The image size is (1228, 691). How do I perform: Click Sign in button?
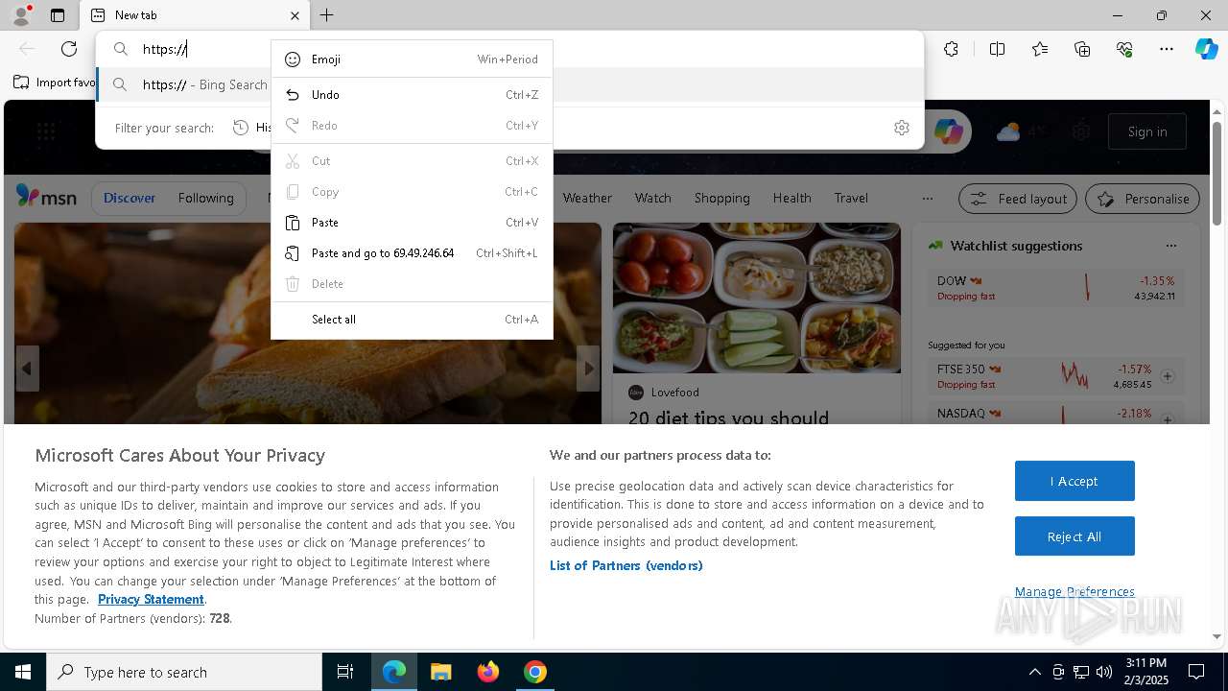point(1147,131)
